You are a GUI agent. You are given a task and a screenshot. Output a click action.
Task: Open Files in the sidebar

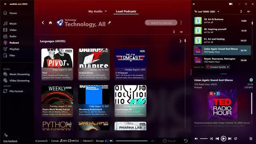point(9,55)
